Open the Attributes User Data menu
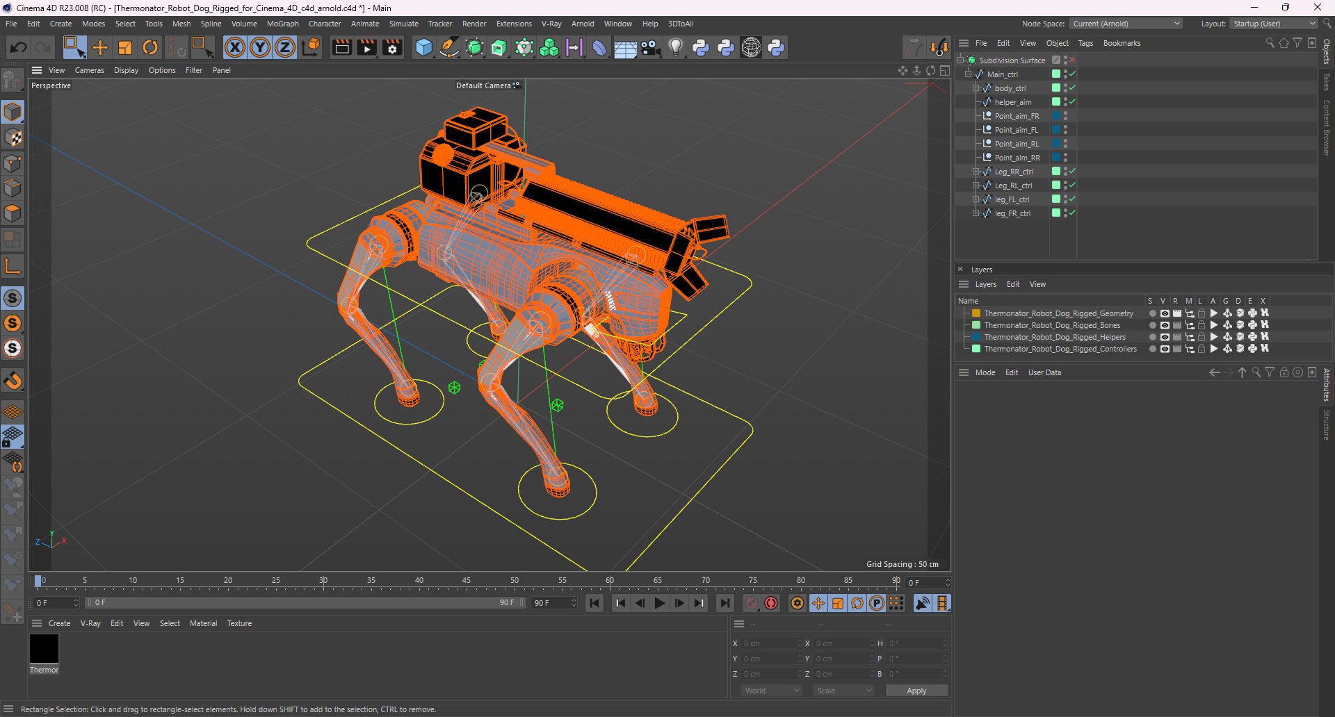1335x717 pixels. [1044, 372]
